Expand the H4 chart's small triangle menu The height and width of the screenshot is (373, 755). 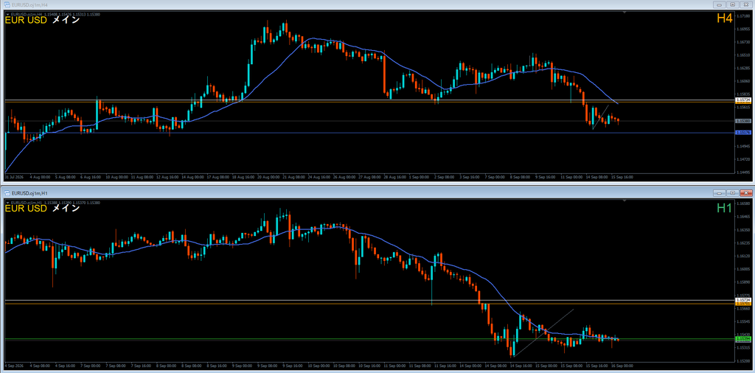pyautogui.click(x=7, y=15)
